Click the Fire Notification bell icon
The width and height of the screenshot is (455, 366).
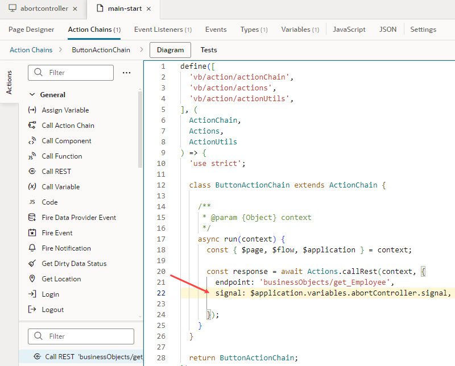(32, 248)
